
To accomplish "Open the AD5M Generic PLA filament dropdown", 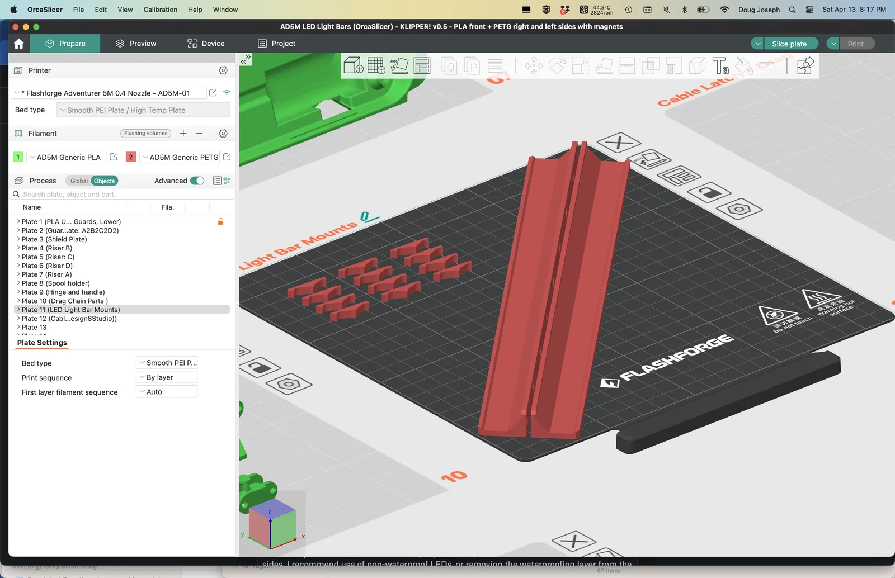I will pyautogui.click(x=65, y=157).
